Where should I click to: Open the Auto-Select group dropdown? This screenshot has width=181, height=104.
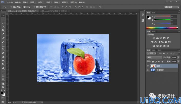pos(26,7)
